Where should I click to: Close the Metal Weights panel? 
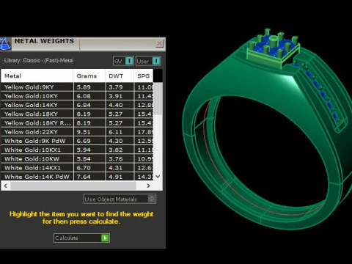click(159, 43)
